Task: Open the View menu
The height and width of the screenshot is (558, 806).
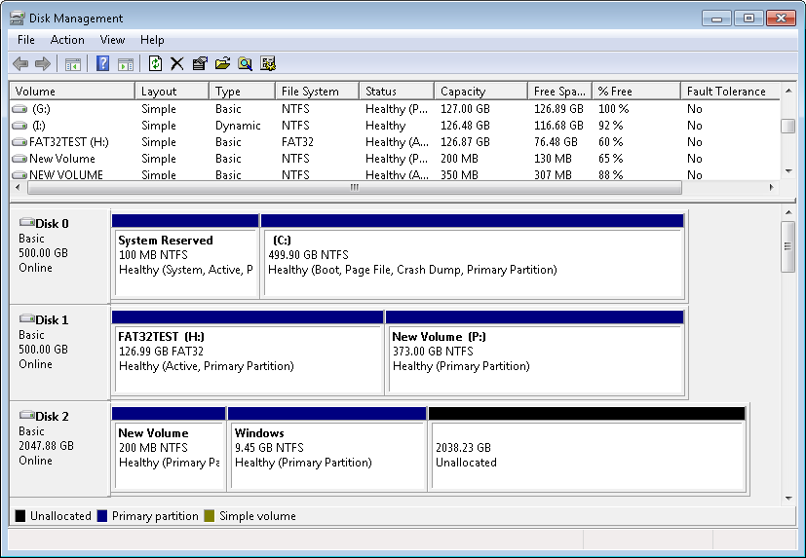Action: (x=112, y=40)
